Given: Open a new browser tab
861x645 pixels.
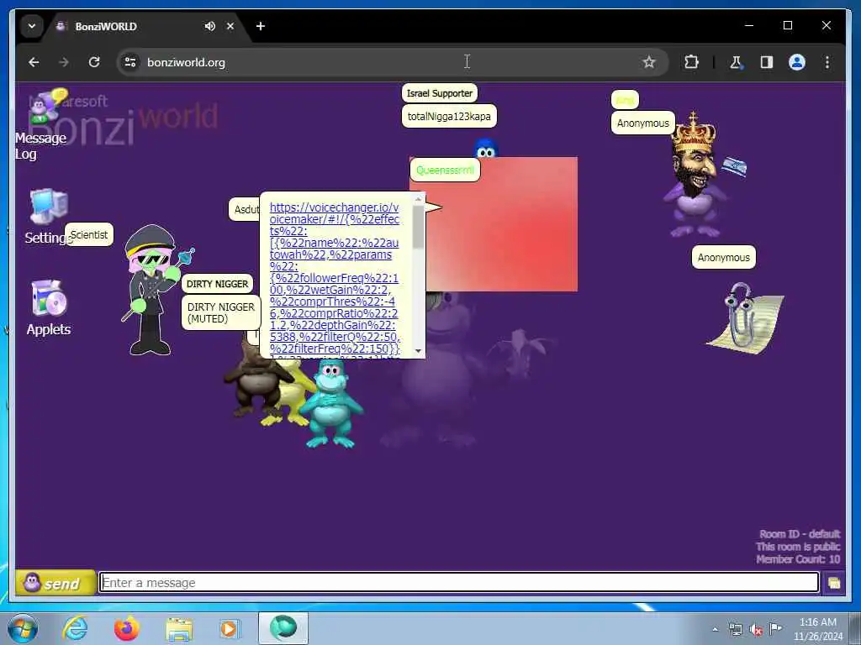Looking at the screenshot, I should coord(261,26).
